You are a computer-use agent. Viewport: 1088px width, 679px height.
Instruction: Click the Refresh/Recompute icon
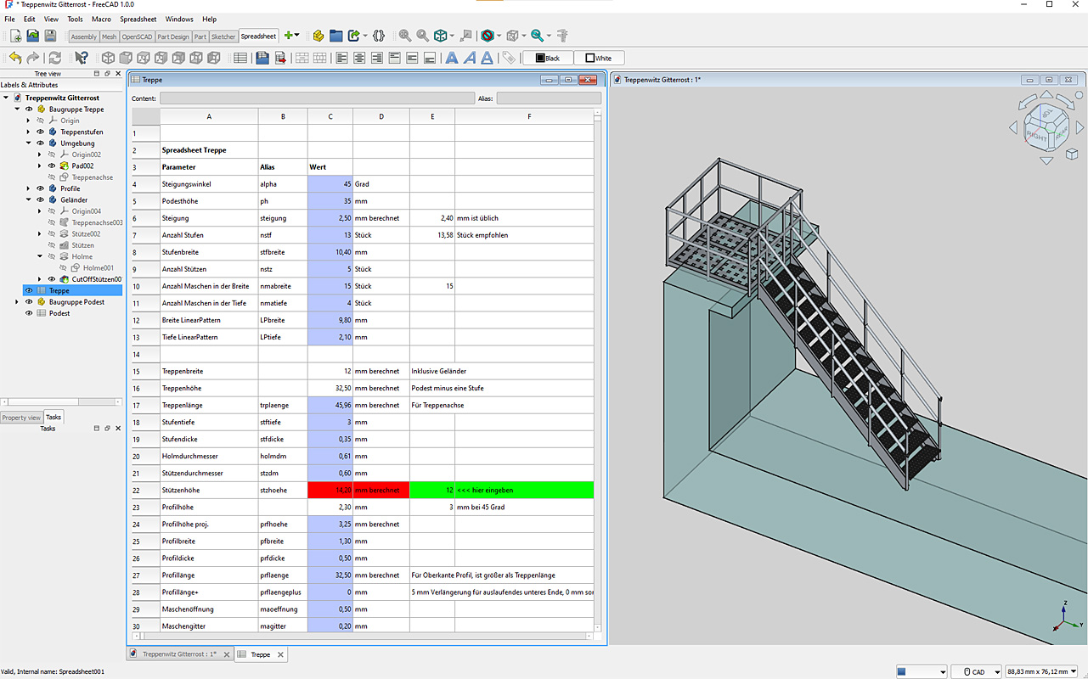[x=55, y=58]
